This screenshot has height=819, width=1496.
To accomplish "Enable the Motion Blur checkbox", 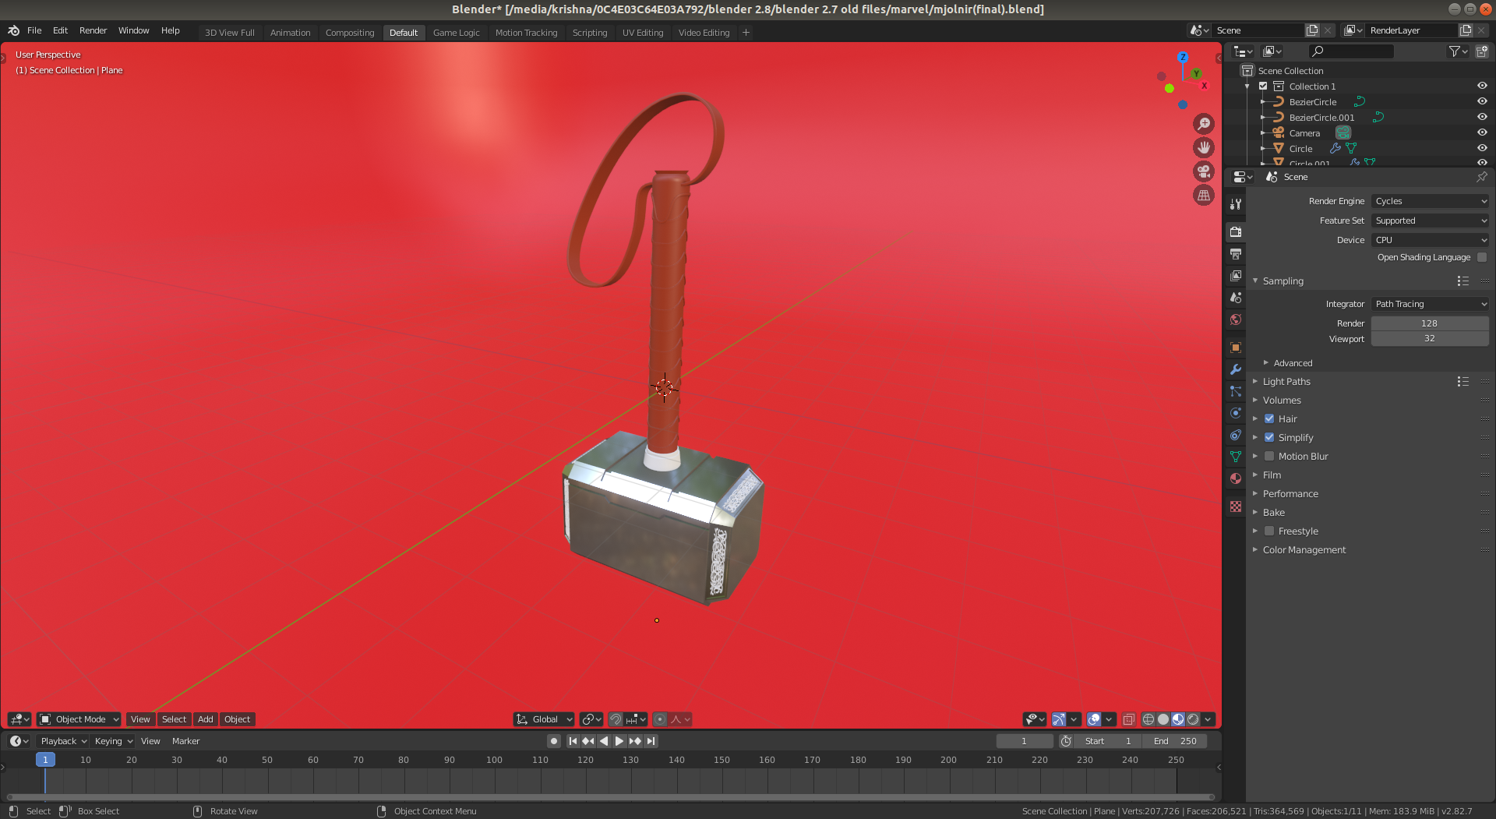I will 1269,456.
